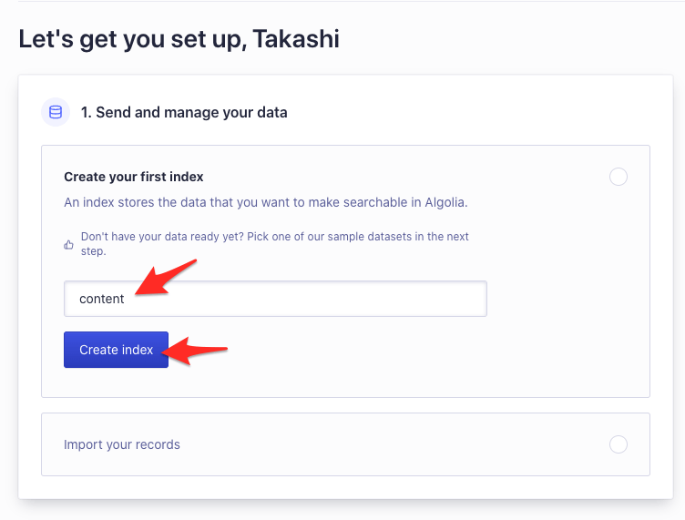The height and width of the screenshot is (520, 685).
Task: Click the red arrow pointing at Create index
Action: 194,350
